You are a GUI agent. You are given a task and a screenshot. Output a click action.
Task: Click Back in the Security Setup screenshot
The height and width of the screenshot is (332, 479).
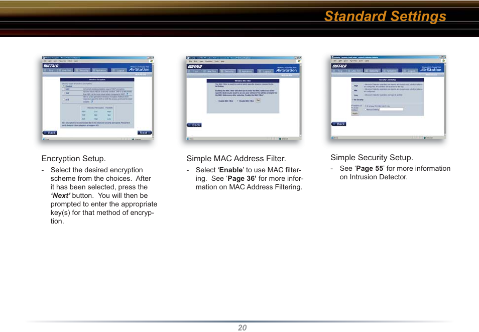[339, 124]
